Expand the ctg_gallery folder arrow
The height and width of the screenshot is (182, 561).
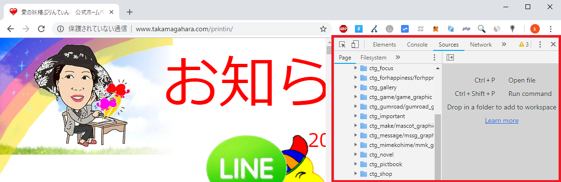pos(355,87)
